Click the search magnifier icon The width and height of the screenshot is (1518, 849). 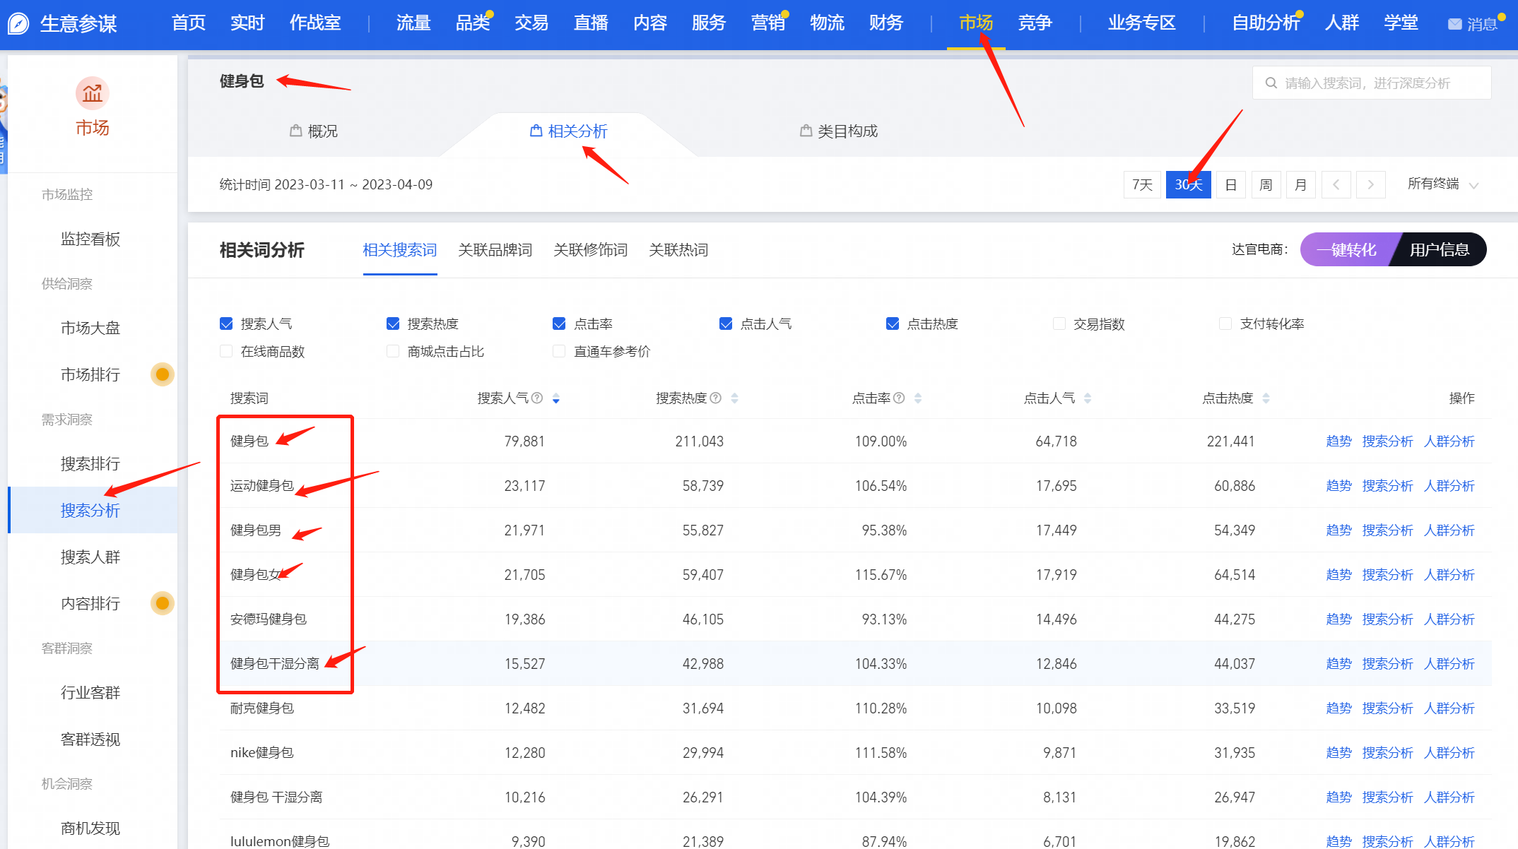1271,83
